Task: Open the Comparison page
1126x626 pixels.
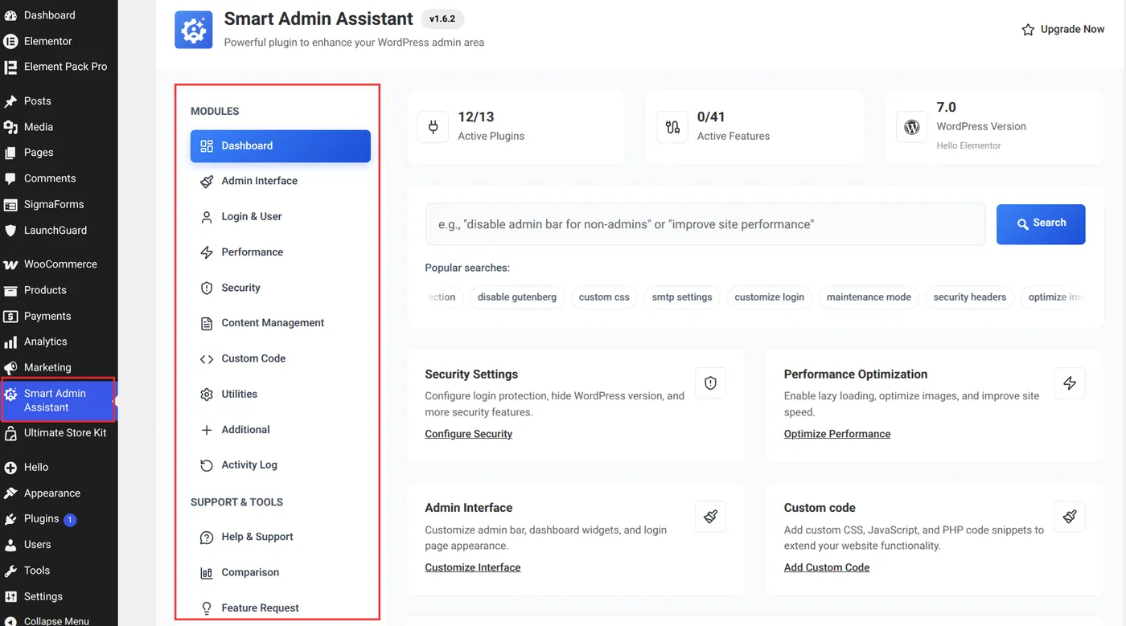Action: point(280,572)
